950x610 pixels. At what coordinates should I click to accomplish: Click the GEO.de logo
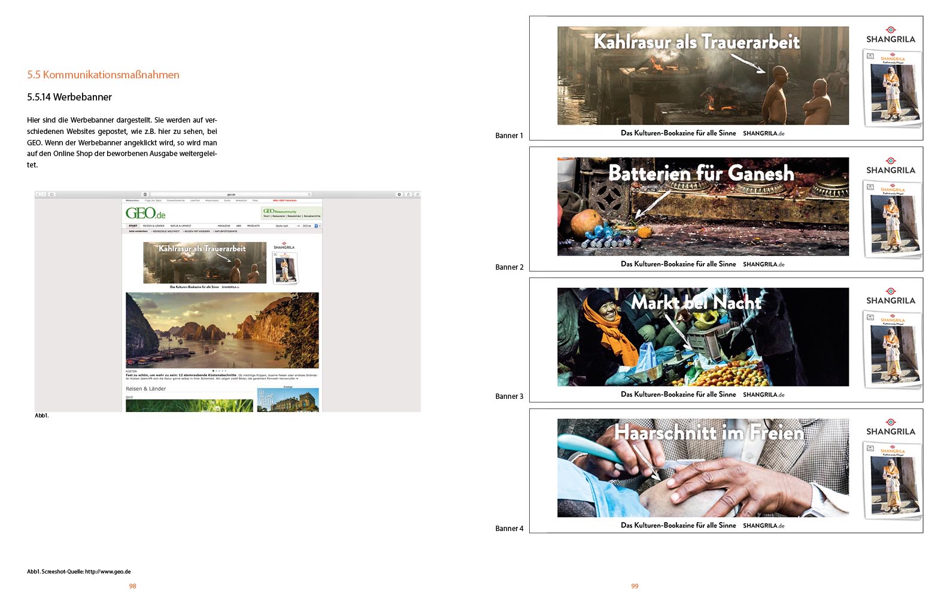coord(145,213)
